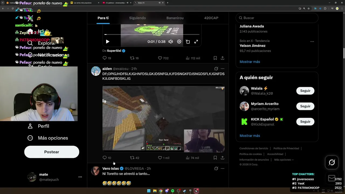Play the SuperSisi video
345x194 pixels.
tap(108, 41)
